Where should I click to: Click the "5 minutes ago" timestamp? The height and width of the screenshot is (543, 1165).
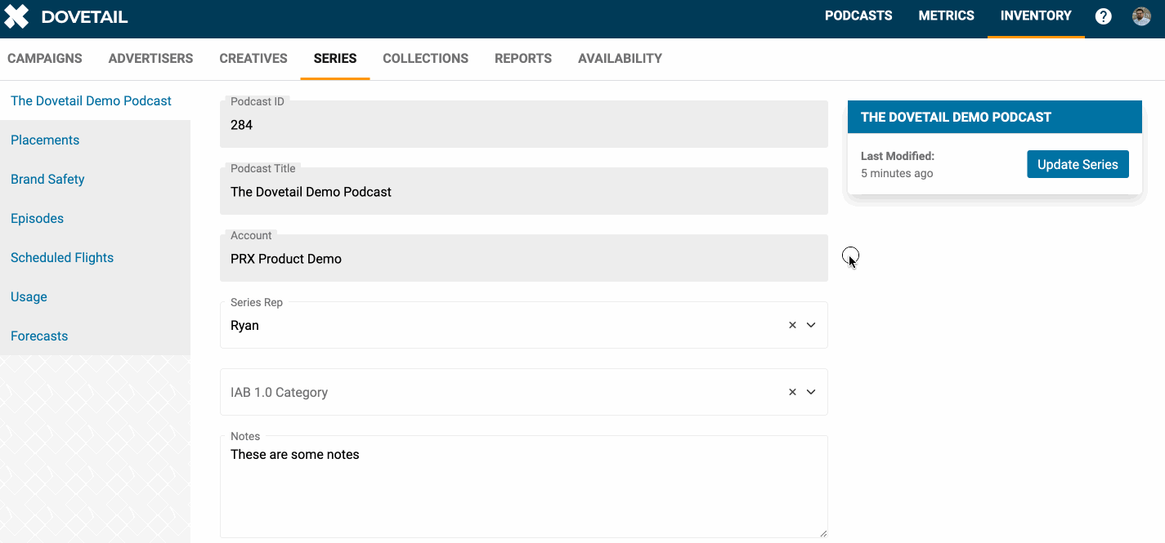click(897, 173)
